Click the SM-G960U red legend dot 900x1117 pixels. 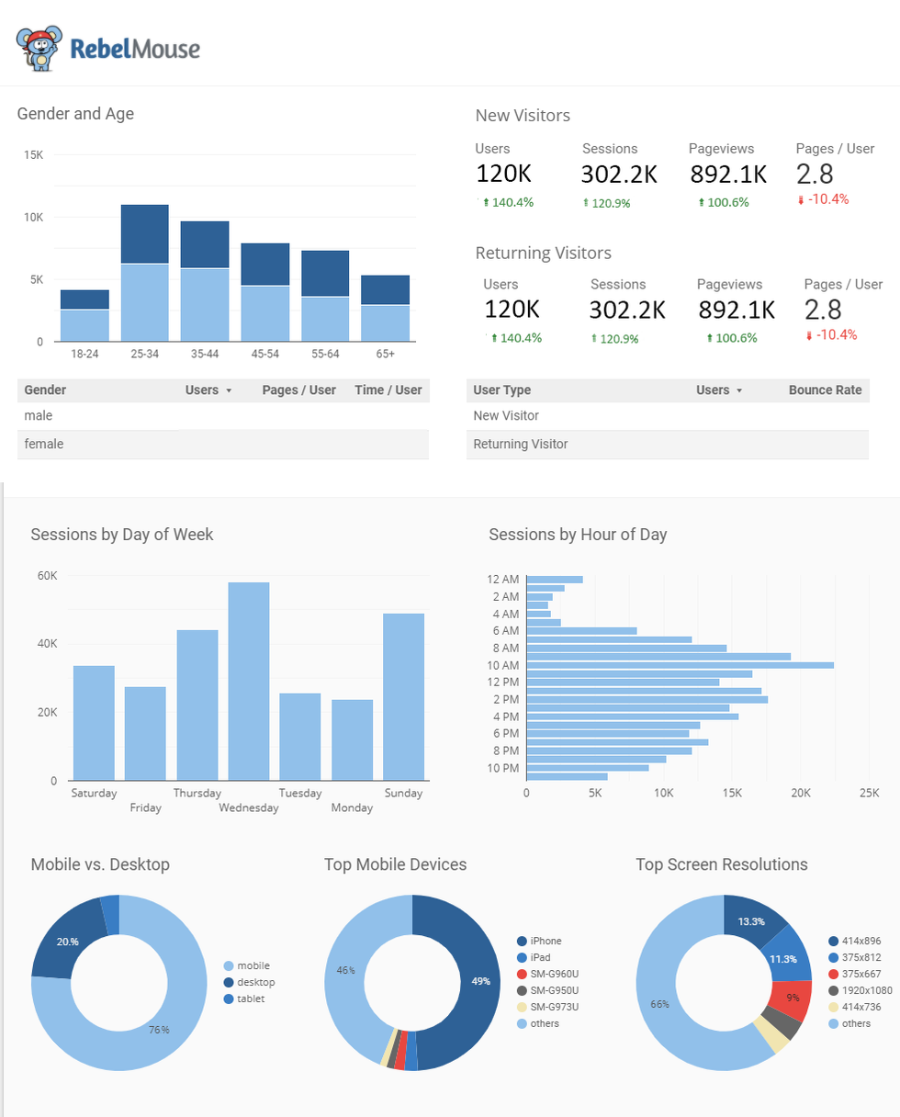[x=523, y=974]
